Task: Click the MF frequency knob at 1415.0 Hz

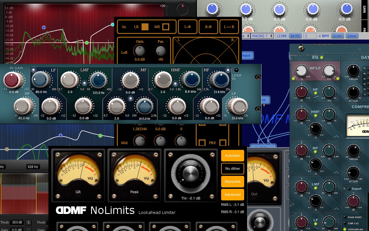Action: coord(144,106)
